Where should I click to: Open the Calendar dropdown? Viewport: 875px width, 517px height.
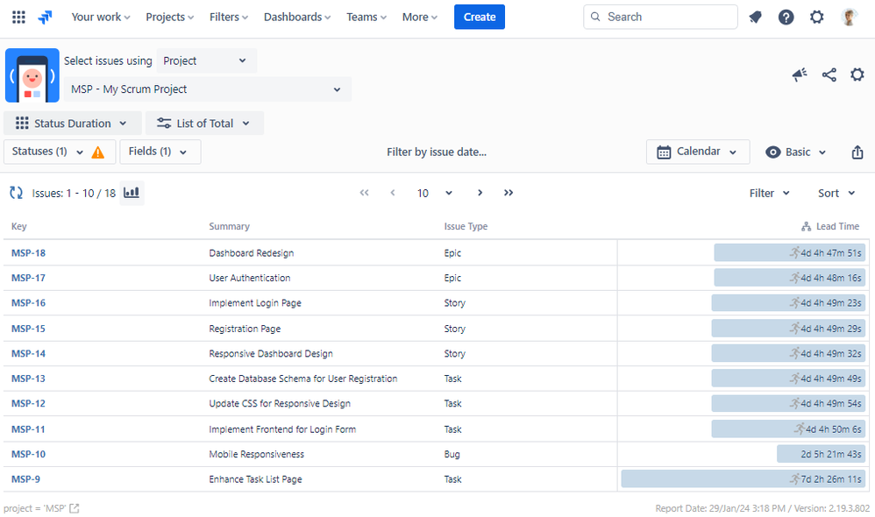tap(697, 152)
